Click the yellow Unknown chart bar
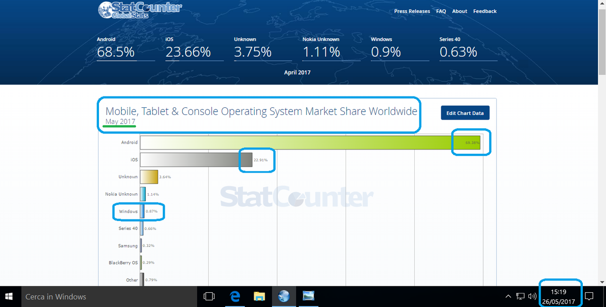The height and width of the screenshot is (307, 606). tap(149, 177)
